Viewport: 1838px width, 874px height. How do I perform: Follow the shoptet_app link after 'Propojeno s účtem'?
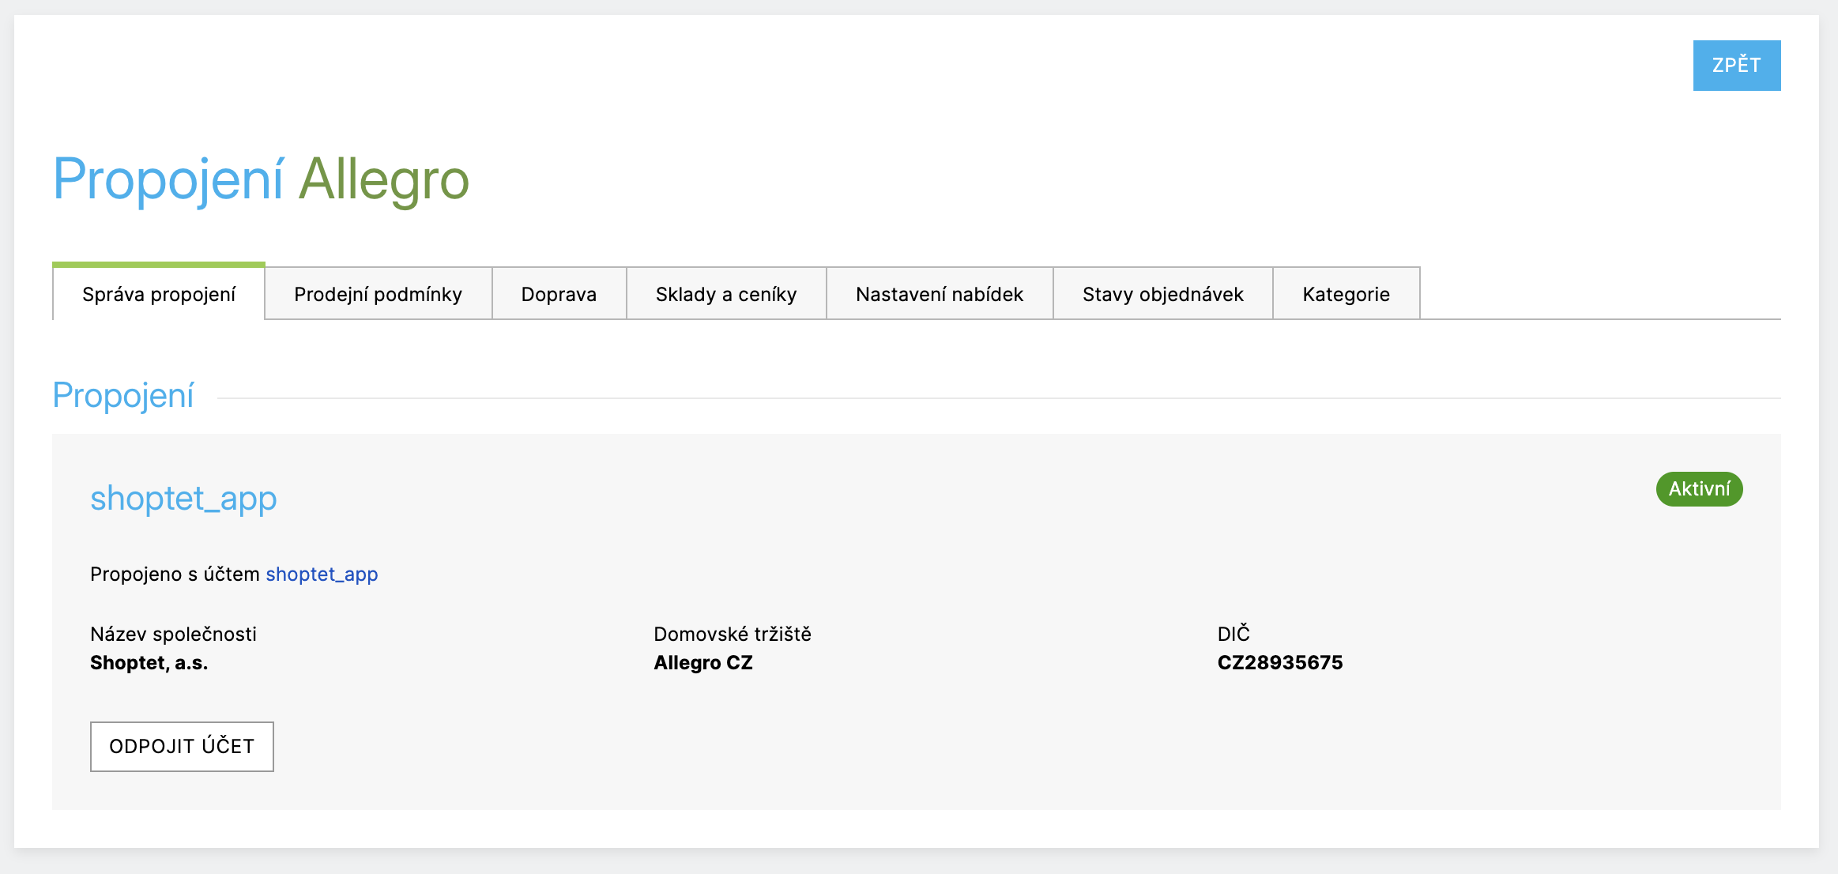click(x=322, y=574)
